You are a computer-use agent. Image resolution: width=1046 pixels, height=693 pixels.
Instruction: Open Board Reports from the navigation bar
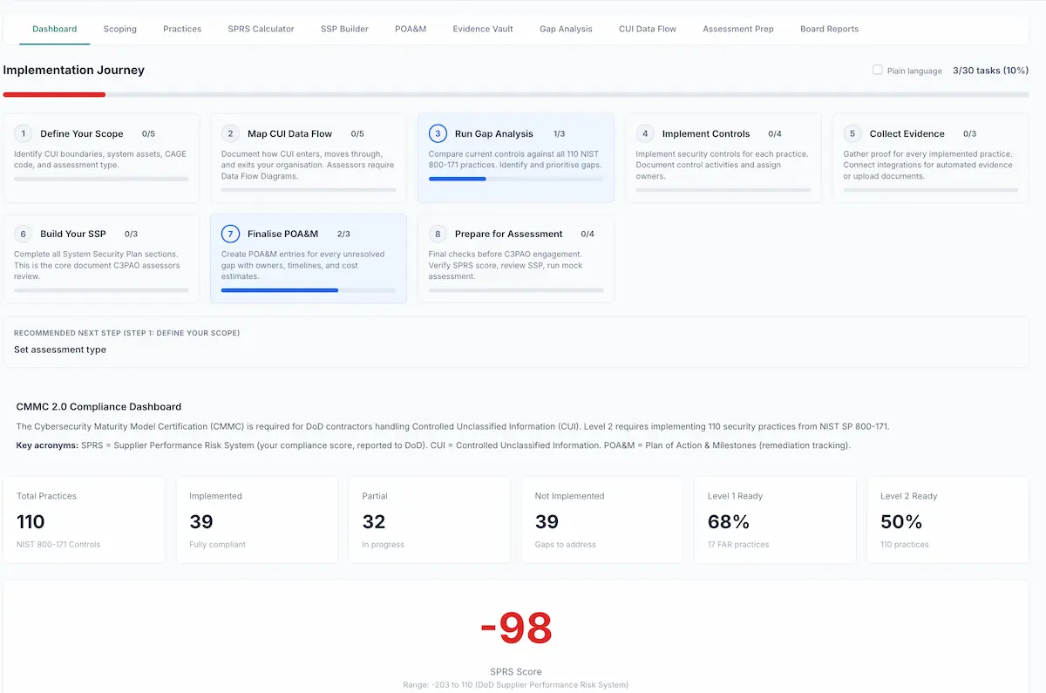pyautogui.click(x=829, y=29)
